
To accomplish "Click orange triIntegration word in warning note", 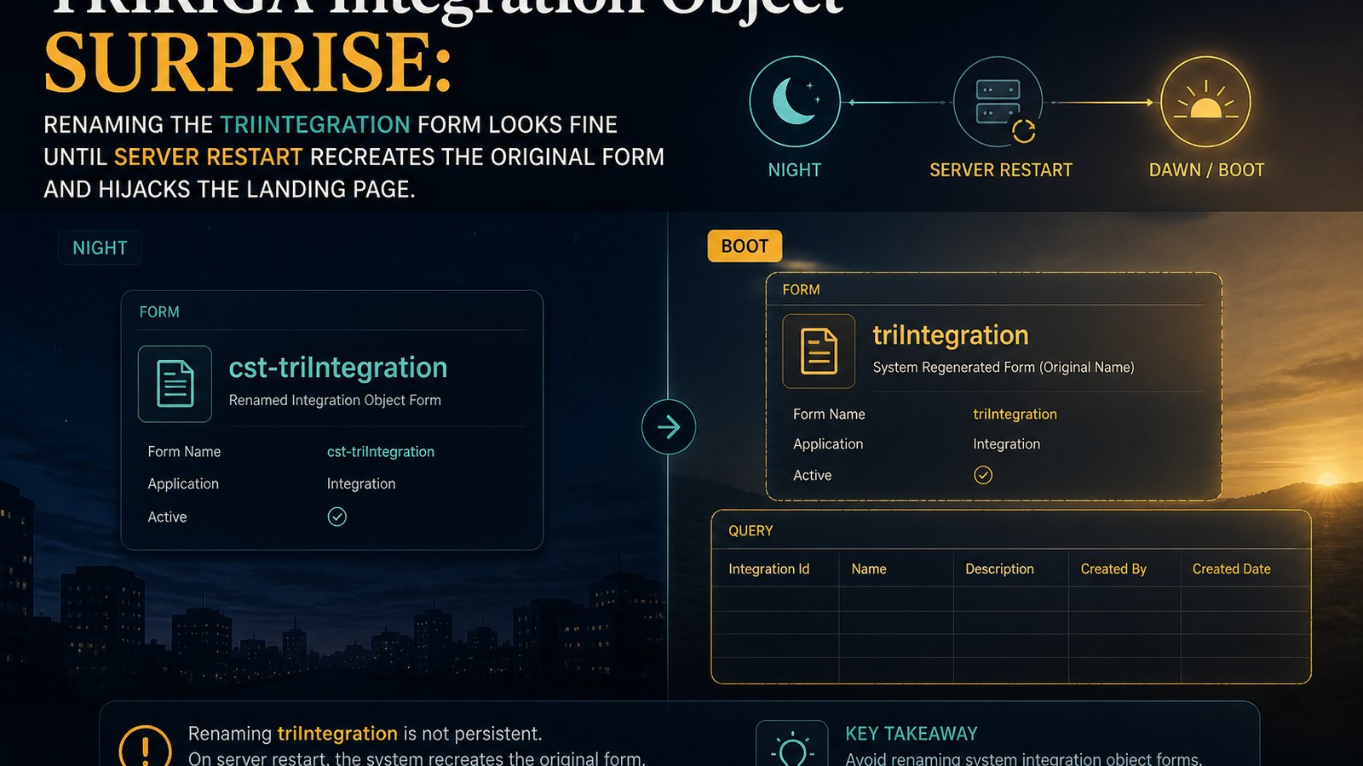I will (337, 734).
